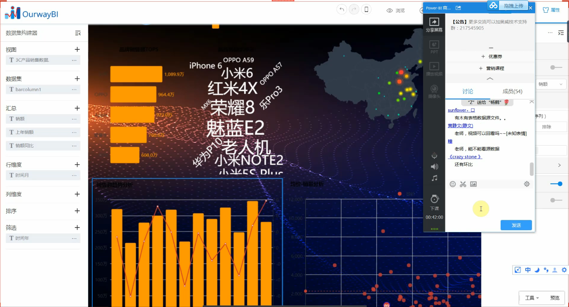Open the 属性 tab
The height and width of the screenshot is (307, 569).
(x=551, y=10)
